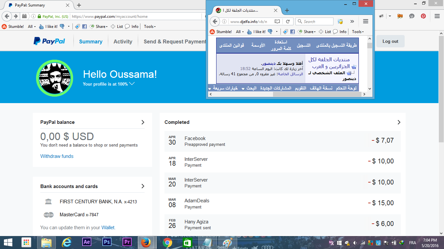Open Tools dropdown in djelfa window toolbar
Screen dimensions: 444x249
pyautogui.click(x=358, y=32)
